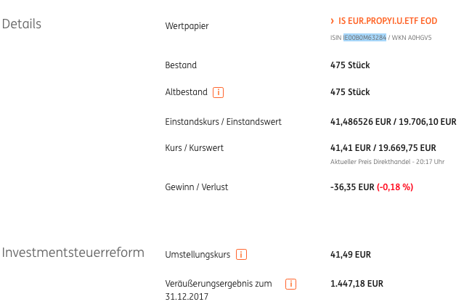This screenshot has width=464, height=307.
Task: Click the Investmentsteuerreform section heading
Action: (x=73, y=253)
